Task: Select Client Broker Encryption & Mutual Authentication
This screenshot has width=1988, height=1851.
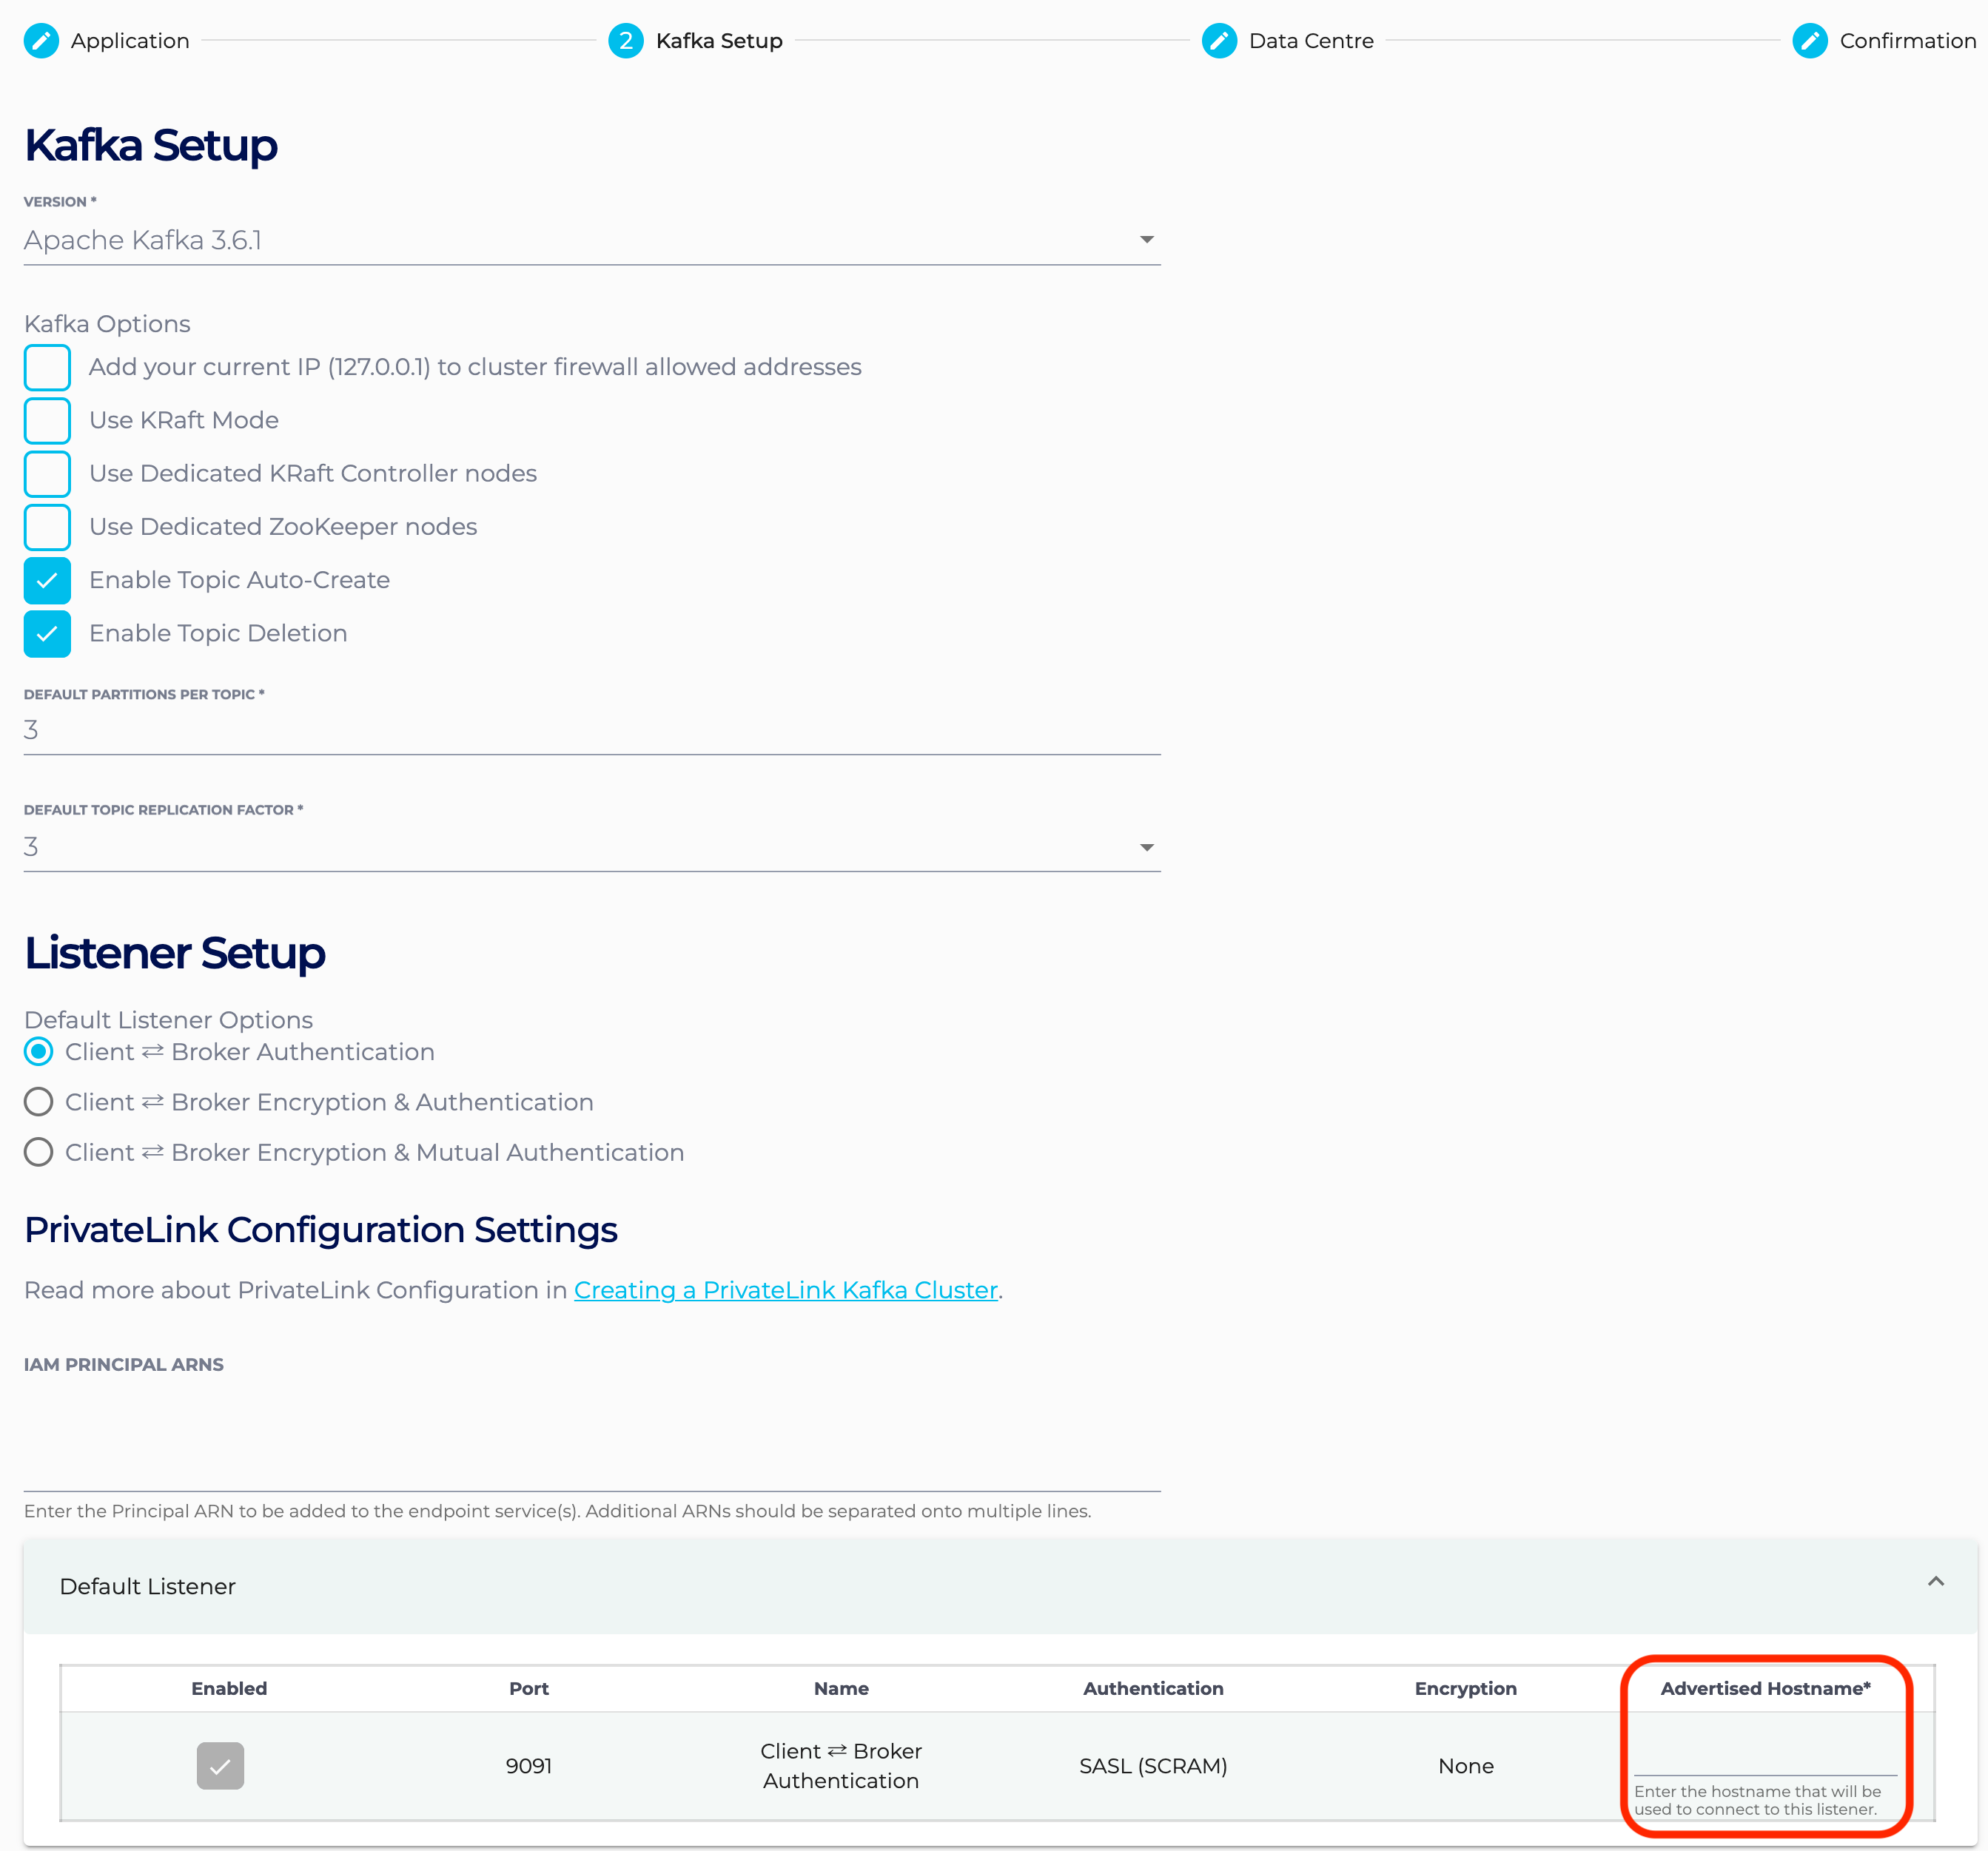Action: coord(39,1153)
